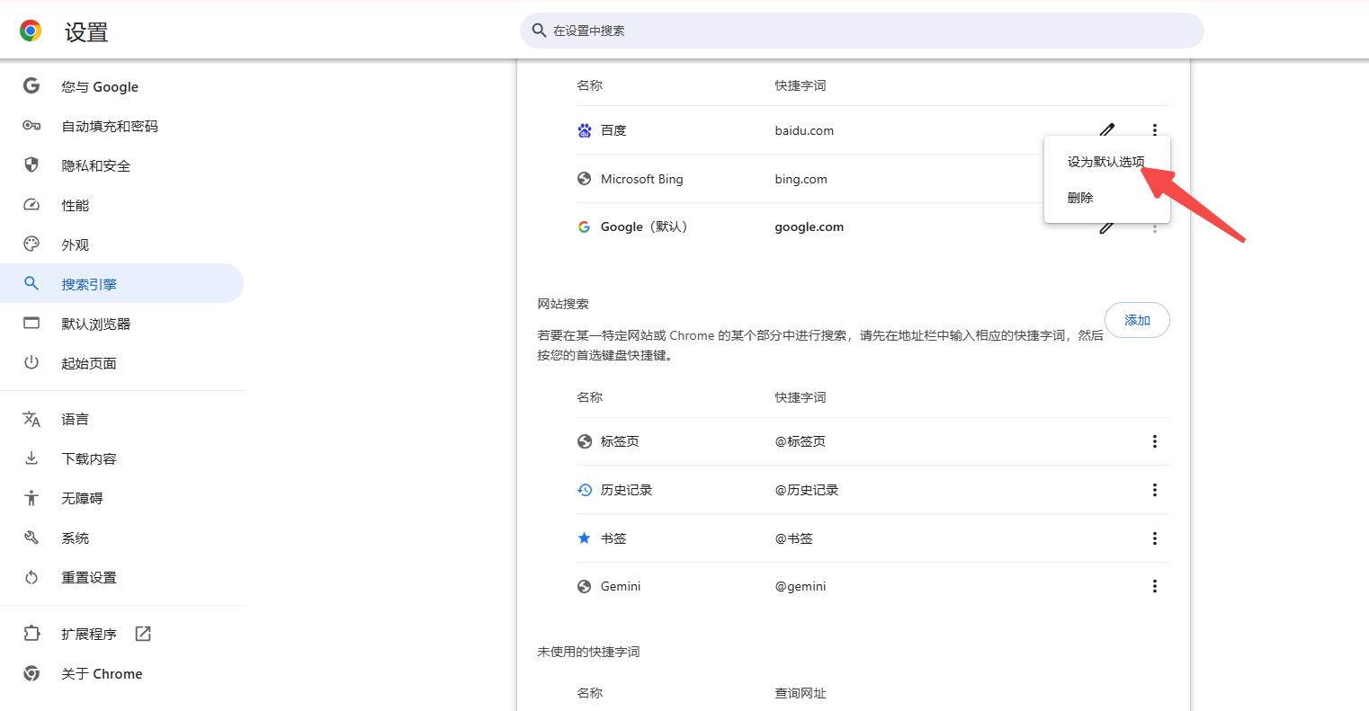Click the @gemini shortcut text

801,586
